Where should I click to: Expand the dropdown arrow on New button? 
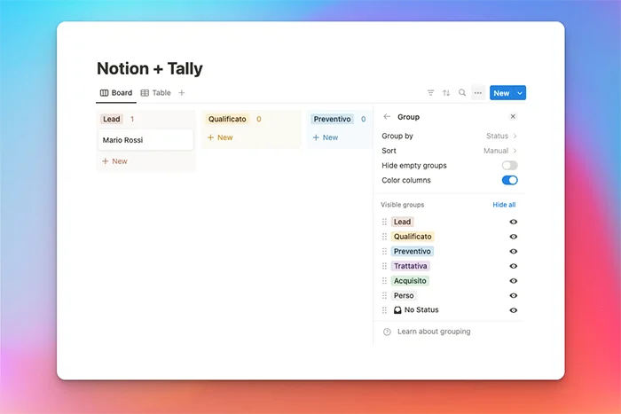[520, 93]
